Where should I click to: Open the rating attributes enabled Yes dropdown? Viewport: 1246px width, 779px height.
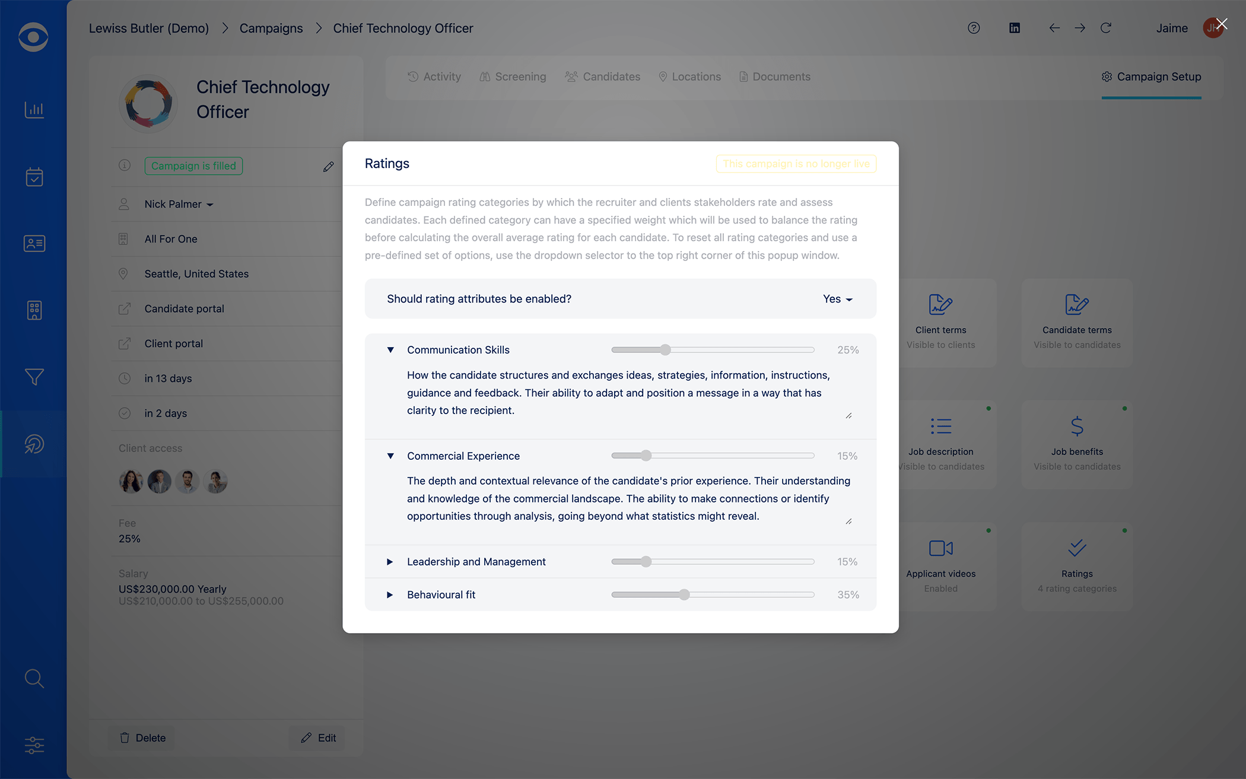tap(837, 299)
